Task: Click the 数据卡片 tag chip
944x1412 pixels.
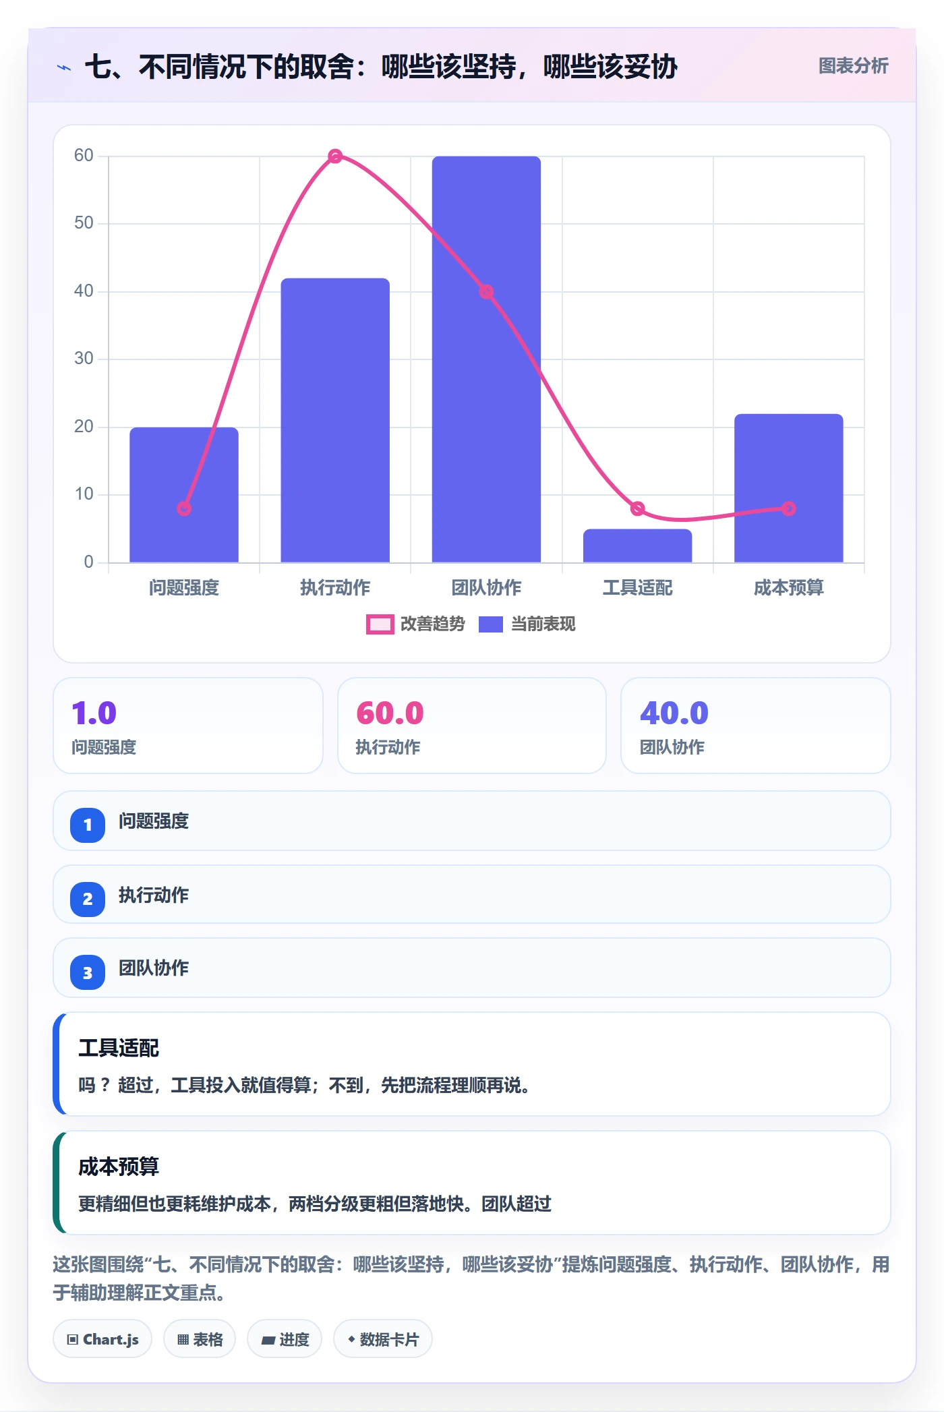Action: click(383, 1339)
